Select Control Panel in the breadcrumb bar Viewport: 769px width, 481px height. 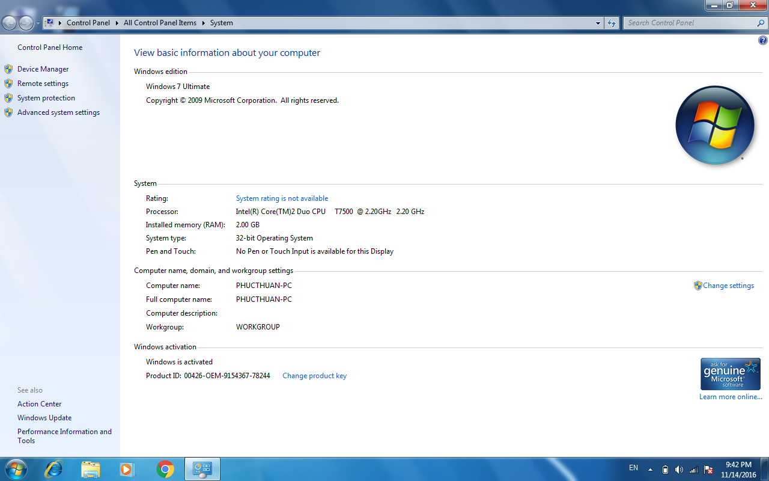coord(88,23)
